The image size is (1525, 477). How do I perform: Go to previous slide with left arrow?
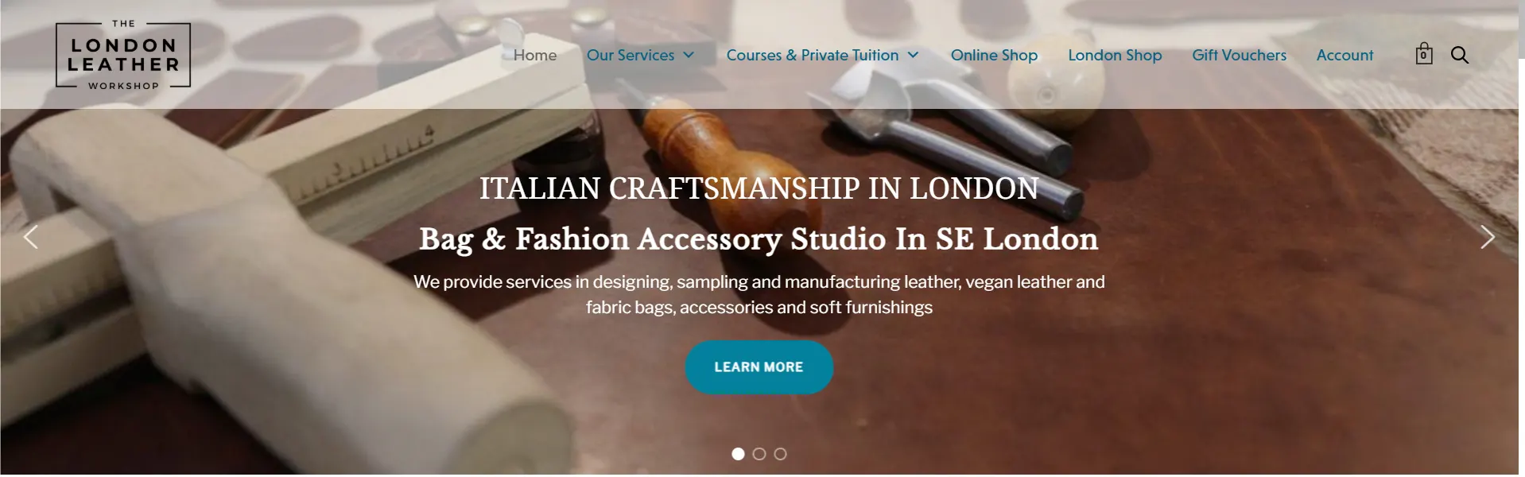pyautogui.click(x=31, y=237)
